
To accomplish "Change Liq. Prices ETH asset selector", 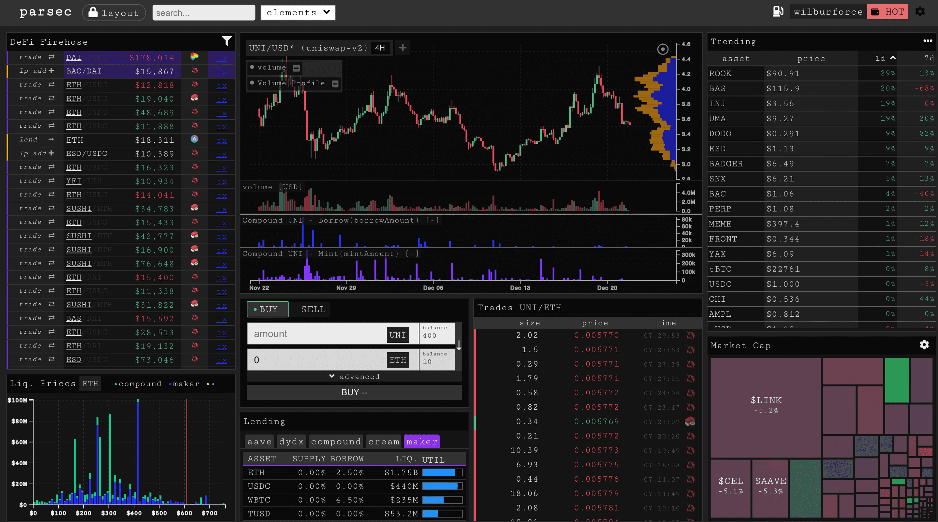I will tap(90, 383).
